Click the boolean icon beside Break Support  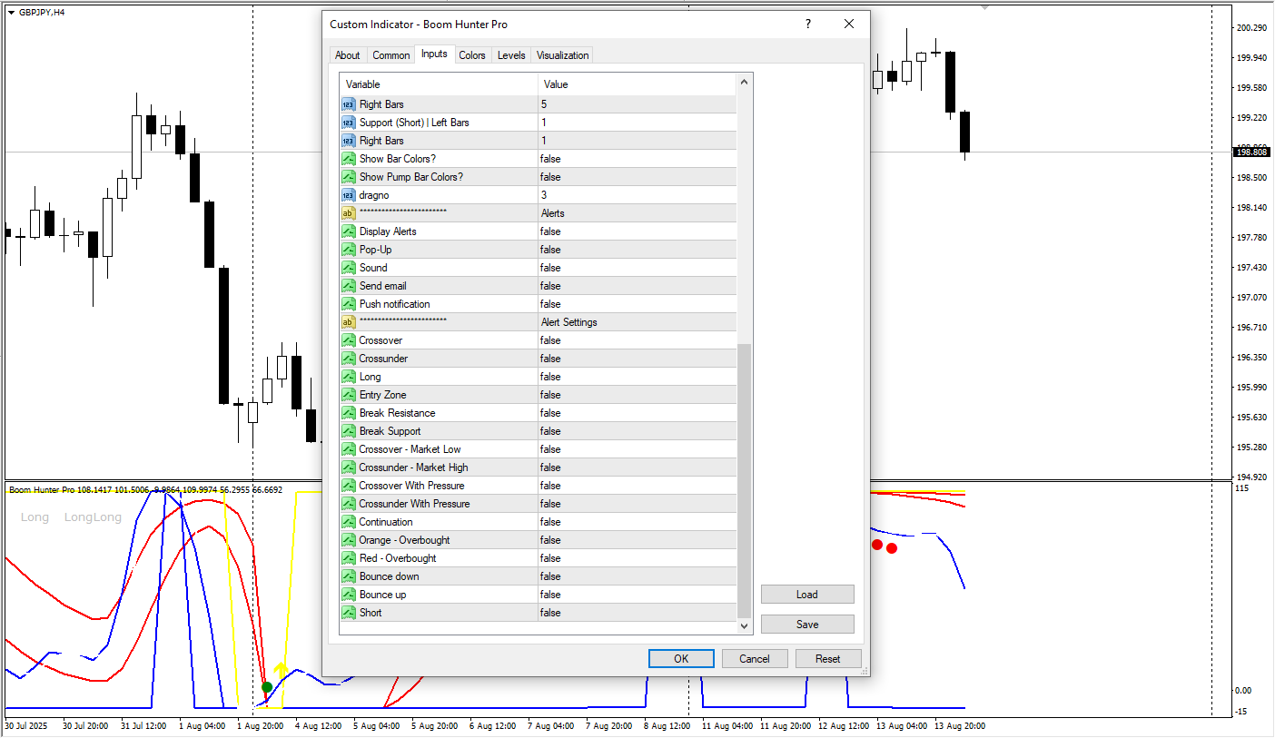[x=349, y=431]
